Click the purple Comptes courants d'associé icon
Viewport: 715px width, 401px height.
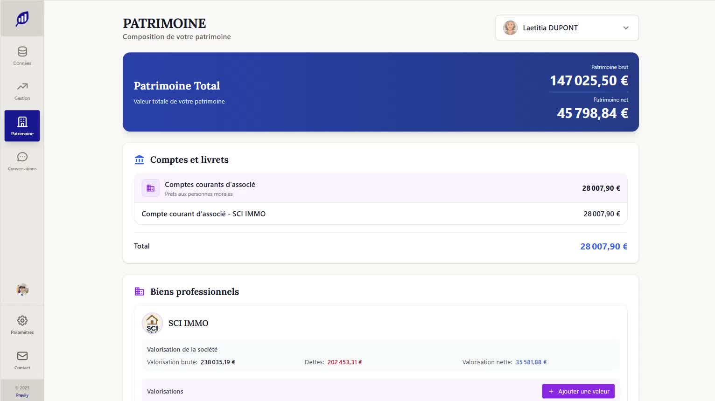click(150, 188)
